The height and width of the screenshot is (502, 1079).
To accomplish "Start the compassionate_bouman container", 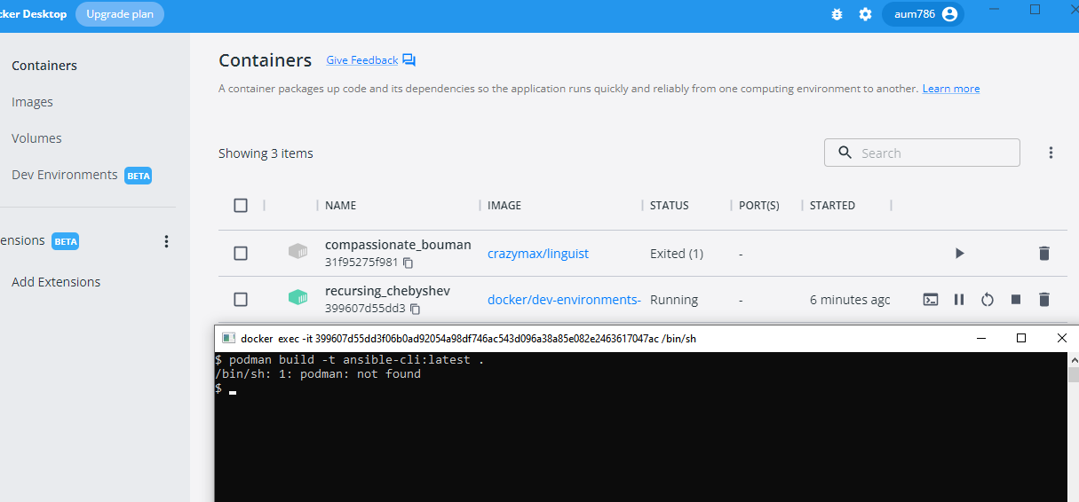I will [959, 254].
